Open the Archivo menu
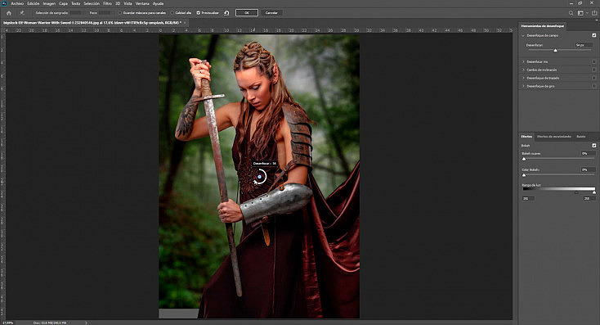Screen dimensions: 600x325 (17, 3)
